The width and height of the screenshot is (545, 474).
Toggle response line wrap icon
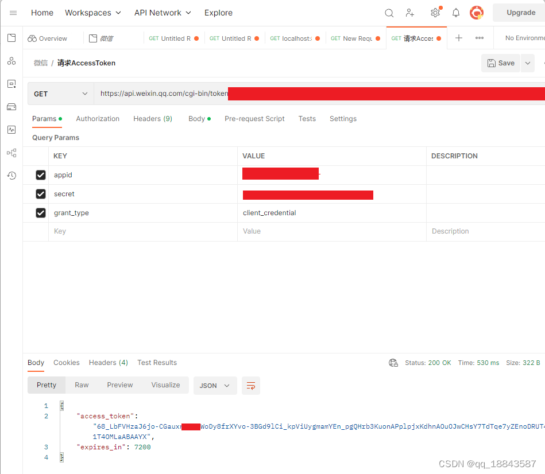[250, 386]
